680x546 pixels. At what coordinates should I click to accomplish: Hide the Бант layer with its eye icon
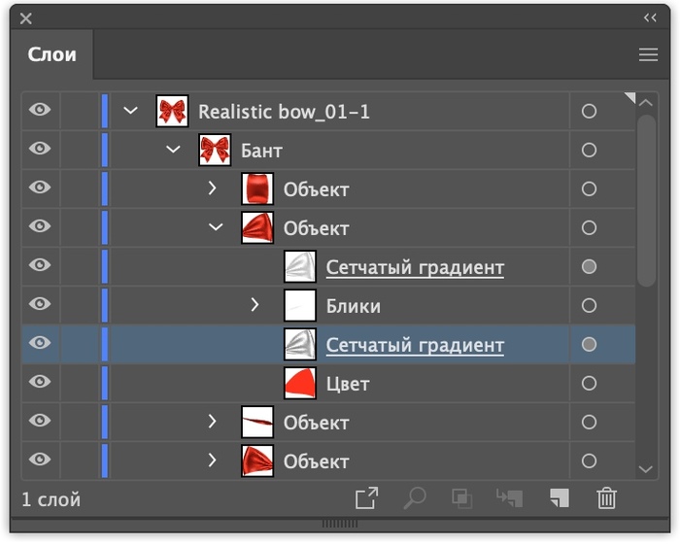click(x=40, y=150)
